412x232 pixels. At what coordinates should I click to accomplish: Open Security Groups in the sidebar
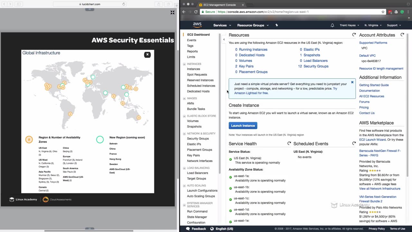[x=198, y=139]
